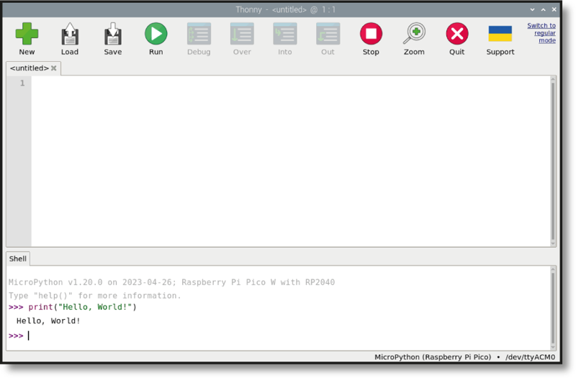Open interpreter selector MicroPython (Raspberry Pi Pico) in status bar
576x378 pixels.
tap(433, 357)
